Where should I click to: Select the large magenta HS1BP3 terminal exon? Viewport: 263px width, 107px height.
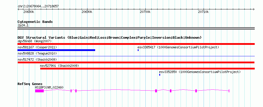click(39, 91)
